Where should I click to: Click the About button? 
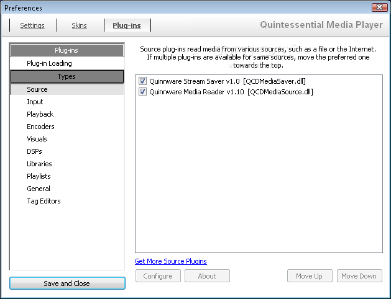(207, 276)
